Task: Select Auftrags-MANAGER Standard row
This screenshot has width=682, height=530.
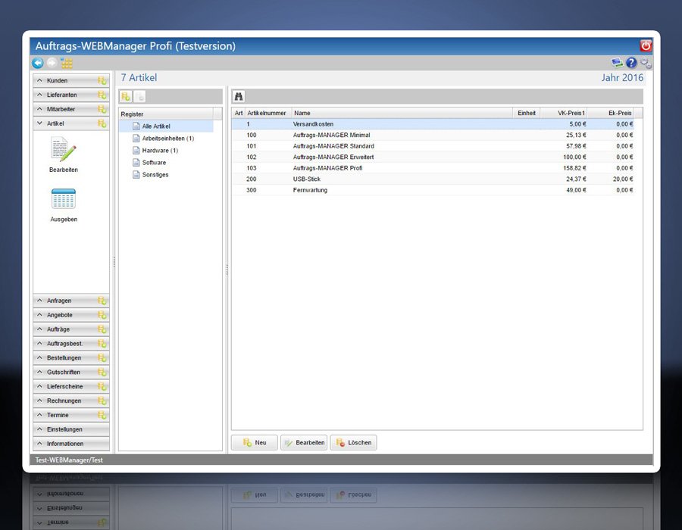Action: tap(433, 146)
